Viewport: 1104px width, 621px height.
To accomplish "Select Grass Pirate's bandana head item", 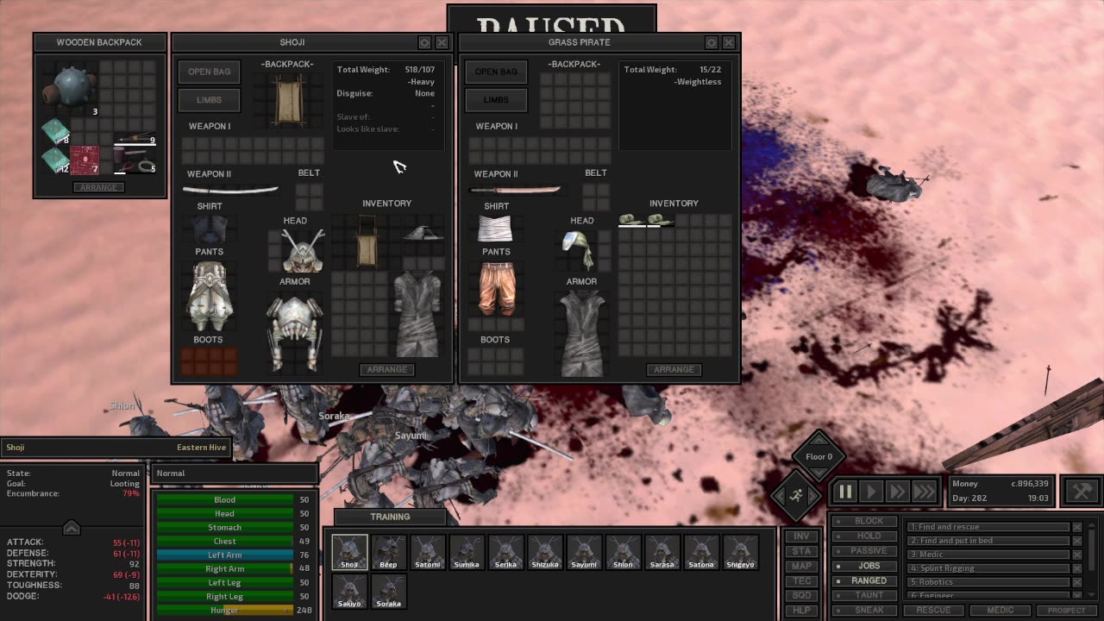I will [x=577, y=250].
